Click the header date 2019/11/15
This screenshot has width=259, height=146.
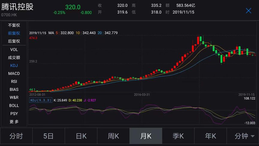pos(183,12)
